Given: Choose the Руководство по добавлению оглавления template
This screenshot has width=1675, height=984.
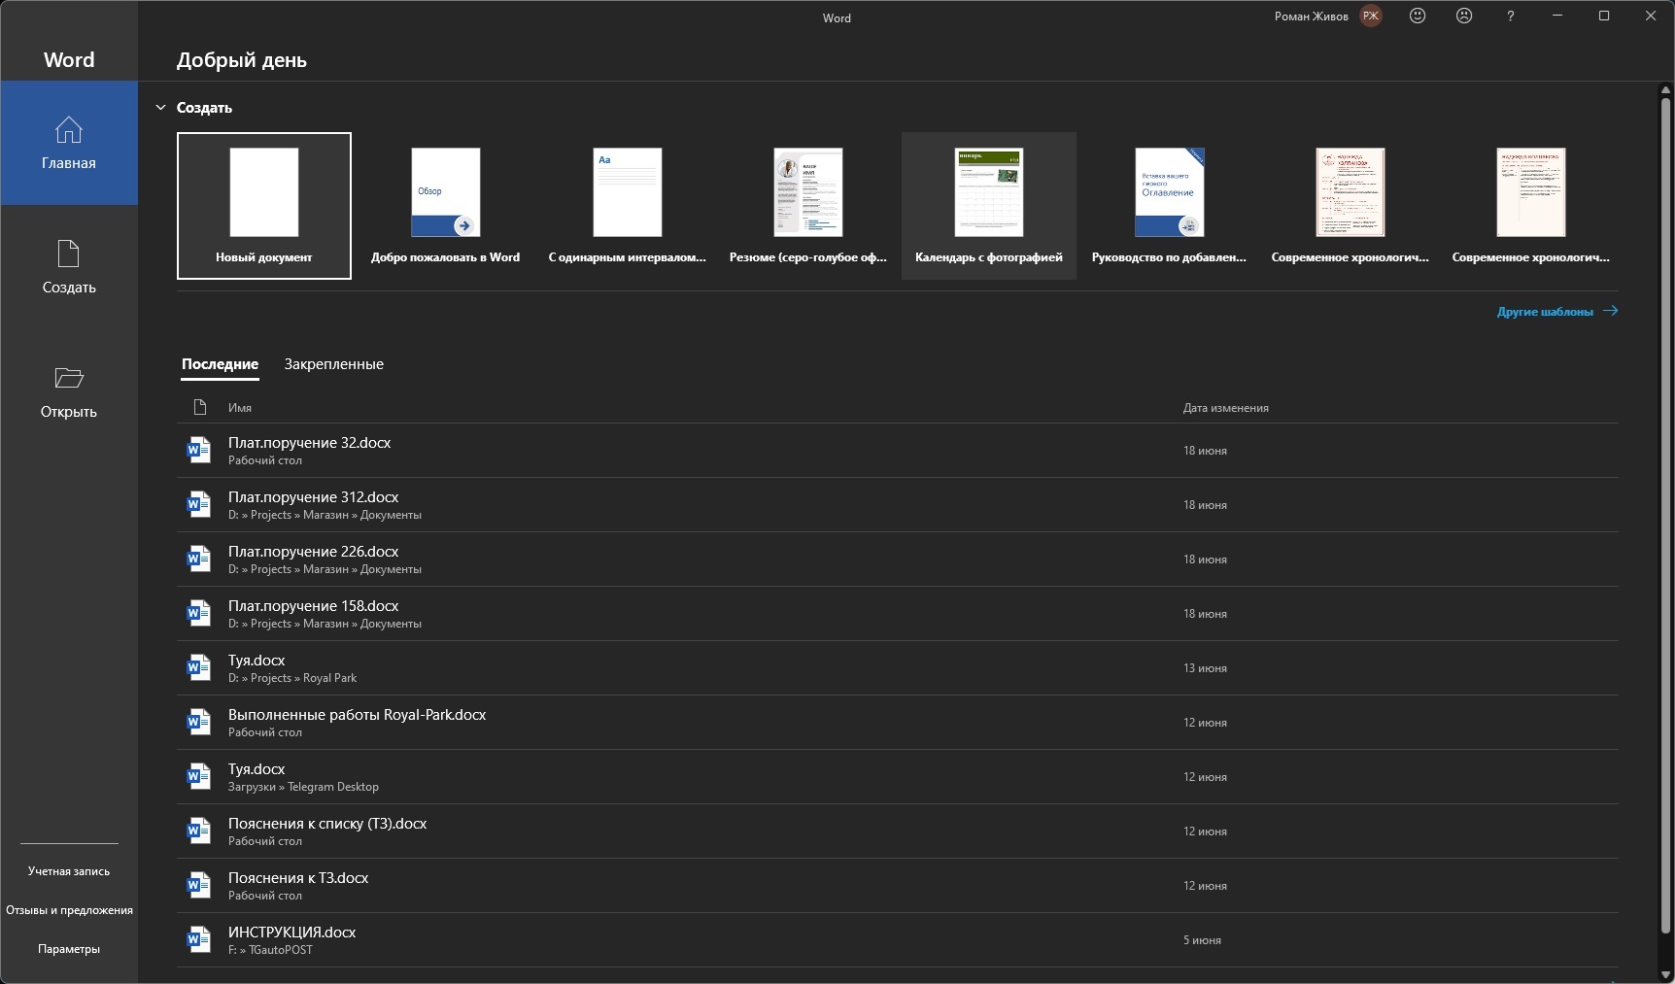Looking at the screenshot, I should tap(1170, 206).
